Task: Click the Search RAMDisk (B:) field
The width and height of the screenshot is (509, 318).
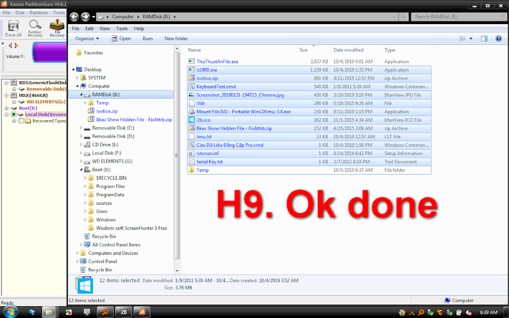Action: click(x=458, y=17)
